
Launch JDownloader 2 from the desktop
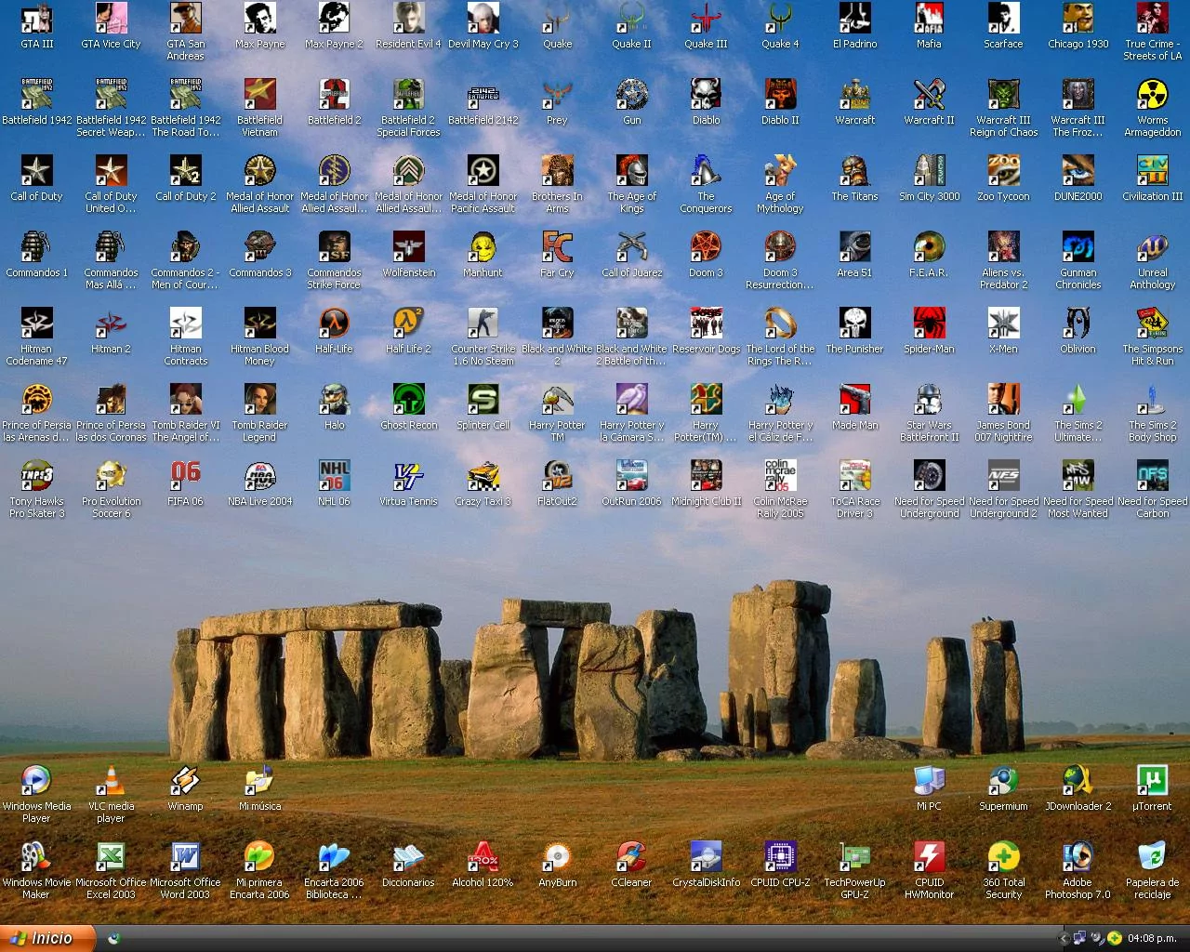click(1078, 781)
